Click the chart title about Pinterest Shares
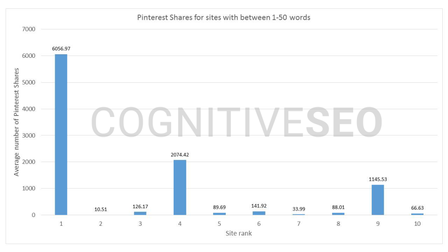The image size is (448, 252). coord(224,17)
